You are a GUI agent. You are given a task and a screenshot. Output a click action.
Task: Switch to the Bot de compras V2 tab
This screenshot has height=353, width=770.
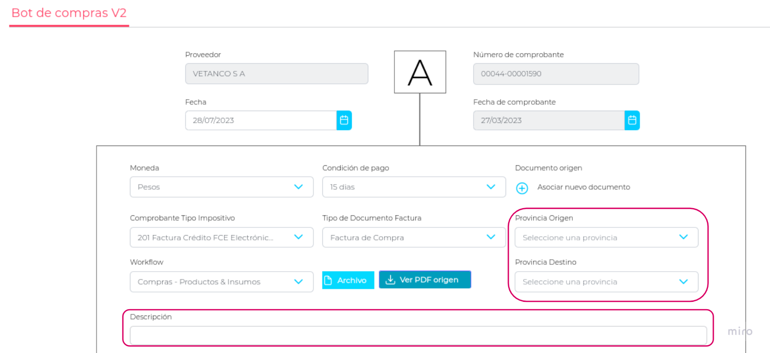point(69,13)
